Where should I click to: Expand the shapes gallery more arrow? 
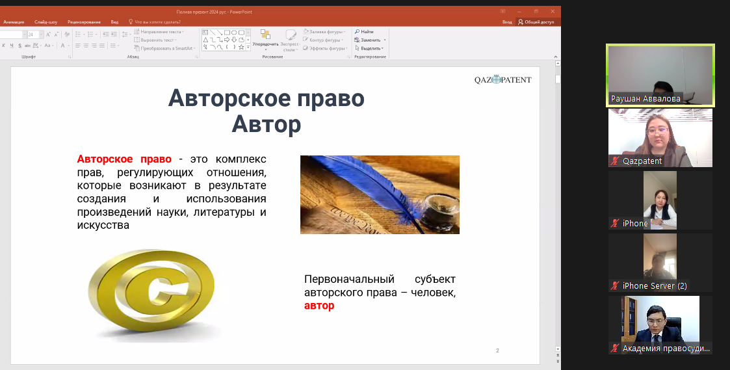click(x=250, y=47)
